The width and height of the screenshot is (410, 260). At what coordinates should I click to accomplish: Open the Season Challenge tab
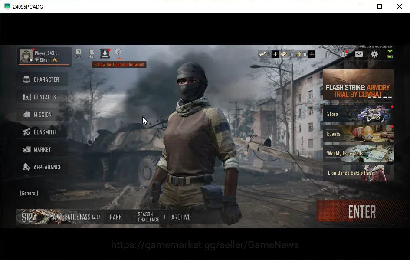148,217
